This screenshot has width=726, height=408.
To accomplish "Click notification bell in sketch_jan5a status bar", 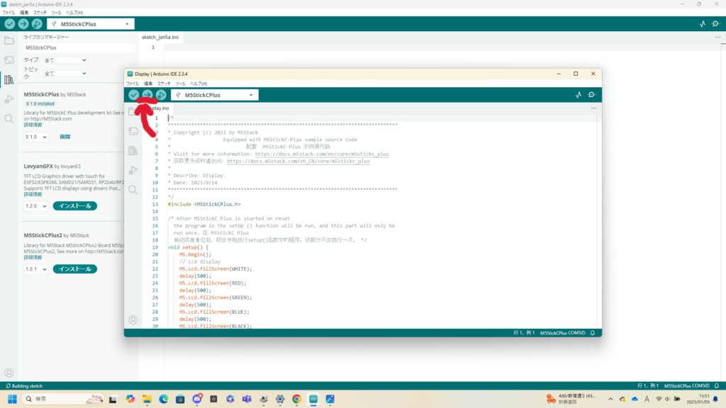I will click(x=717, y=386).
